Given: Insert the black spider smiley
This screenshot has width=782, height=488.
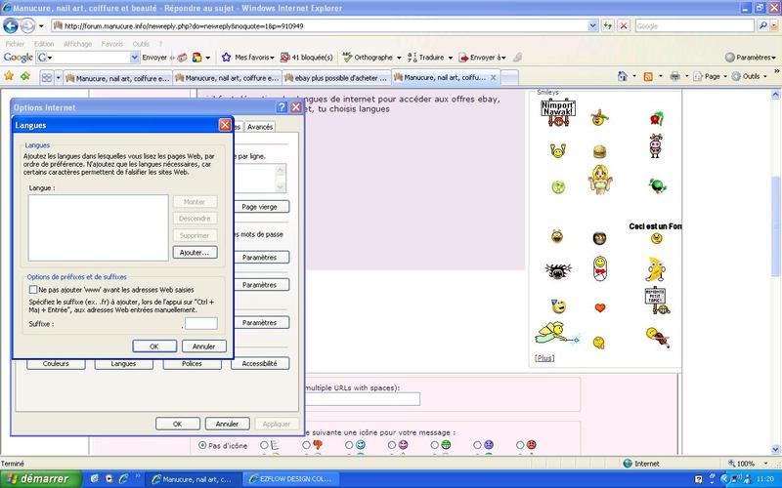Looking at the screenshot, I should (x=556, y=270).
